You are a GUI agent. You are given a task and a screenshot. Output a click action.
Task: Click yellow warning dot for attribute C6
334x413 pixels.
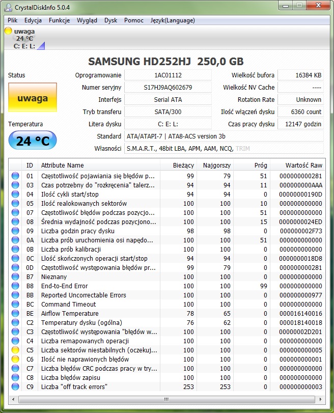point(15,359)
